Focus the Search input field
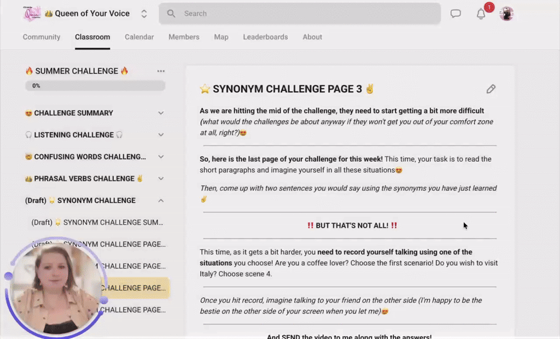 tap(300, 14)
